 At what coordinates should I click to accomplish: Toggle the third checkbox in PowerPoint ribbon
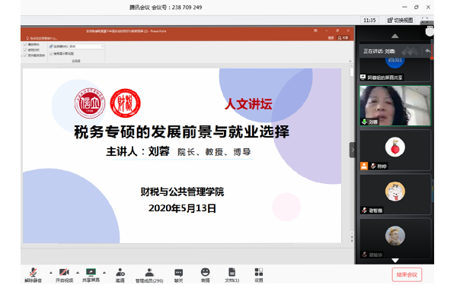pyautogui.click(x=25, y=55)
